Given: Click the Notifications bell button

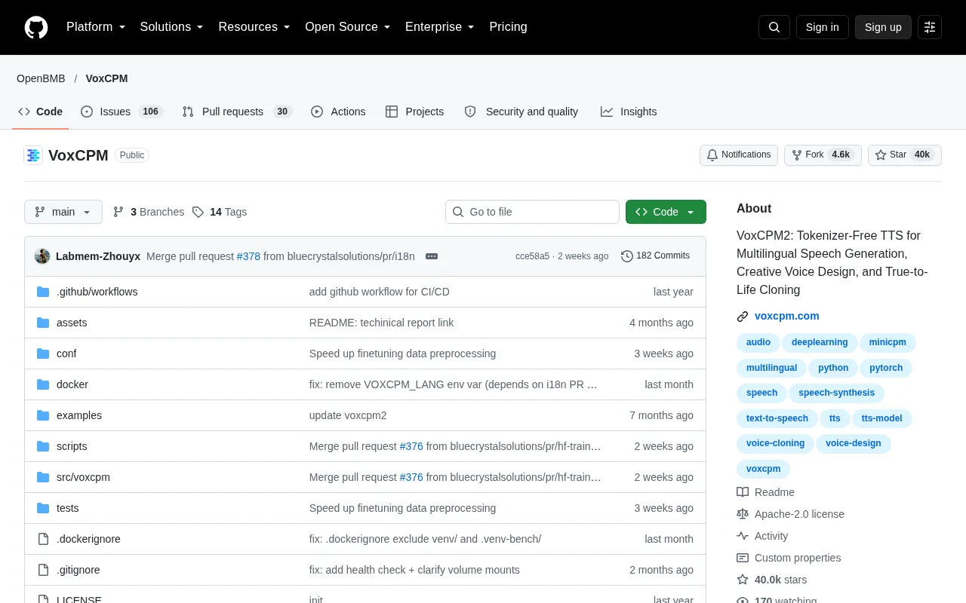Looking at the screenshot, I should click(x=739, y=155).
